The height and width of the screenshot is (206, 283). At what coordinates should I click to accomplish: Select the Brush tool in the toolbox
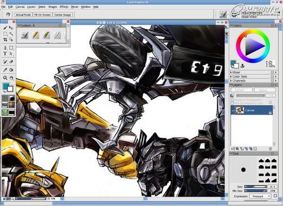pos(5,28)
